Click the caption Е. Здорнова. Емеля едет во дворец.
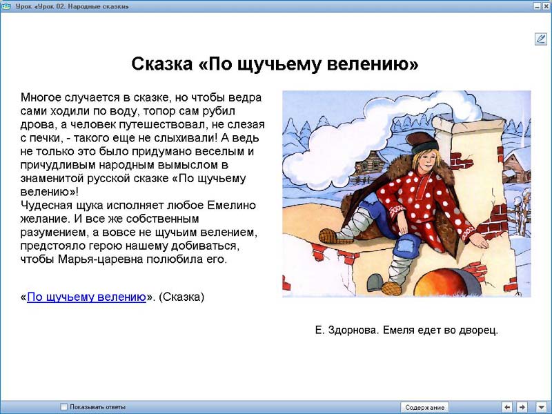Image resolution: width=552 pixels, height=414 pixels. (x=406, y=331)
